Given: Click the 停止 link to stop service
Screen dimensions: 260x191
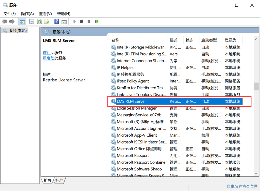Looking at the screenshot, I should [x=47, y=53].
